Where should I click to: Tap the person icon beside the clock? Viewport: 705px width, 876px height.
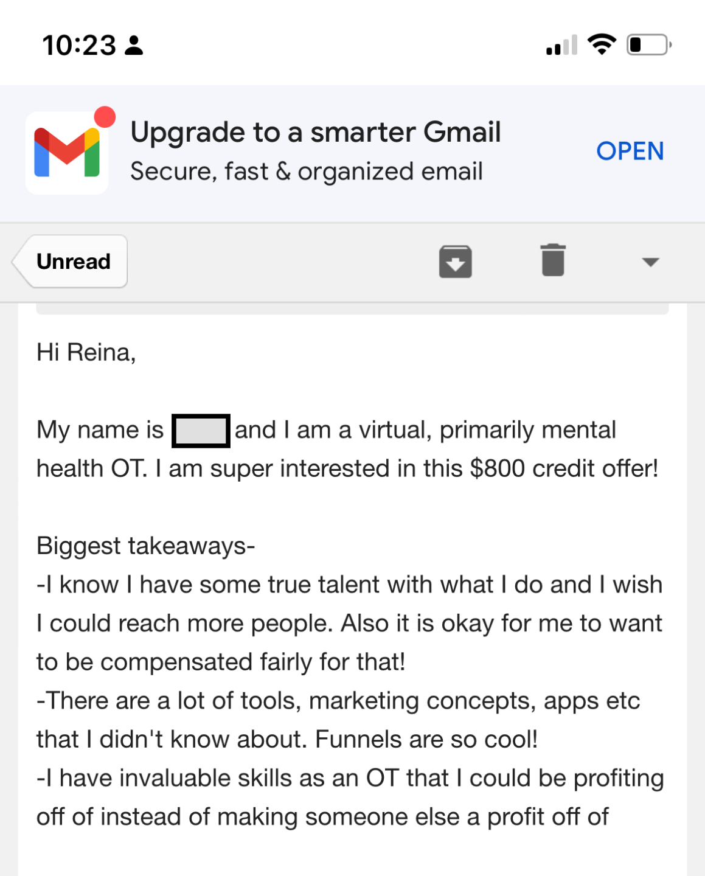(134, 46)
